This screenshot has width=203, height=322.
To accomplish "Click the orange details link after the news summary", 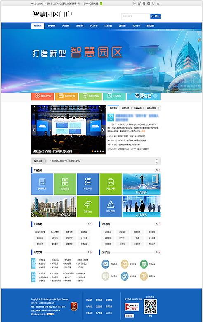I will point(143,131).
